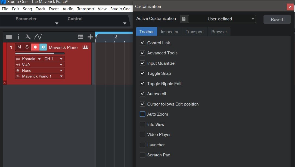This screenshot has height=167, width=295.
Task: Open the track list icon
Action: pos(9,37)
